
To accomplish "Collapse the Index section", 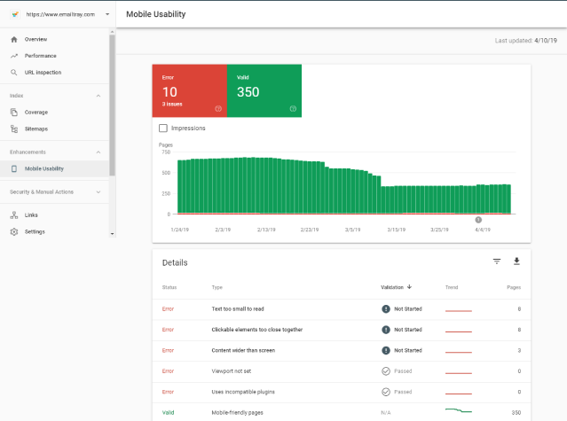I will pos(98,95).
